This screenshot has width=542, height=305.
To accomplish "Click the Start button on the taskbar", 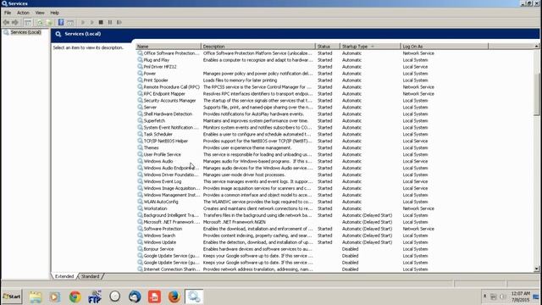I will (x=12, y=297).
